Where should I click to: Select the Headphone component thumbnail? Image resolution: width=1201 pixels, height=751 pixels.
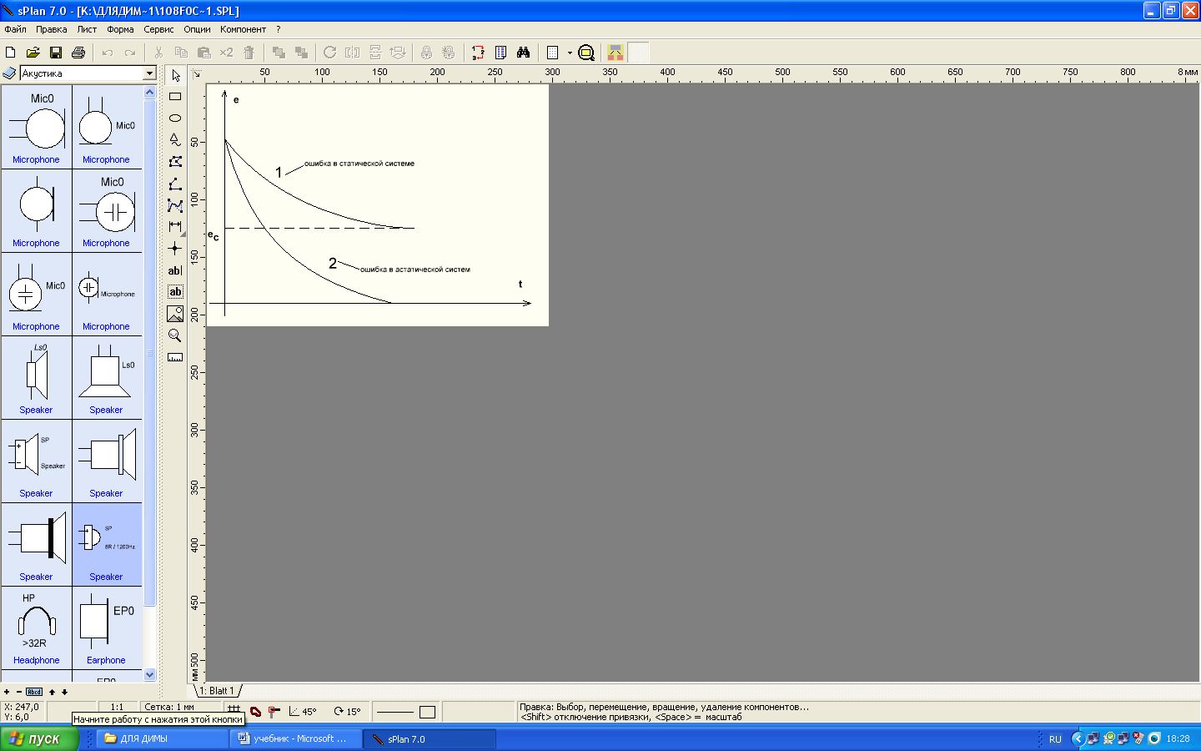(x=36, y=628)
